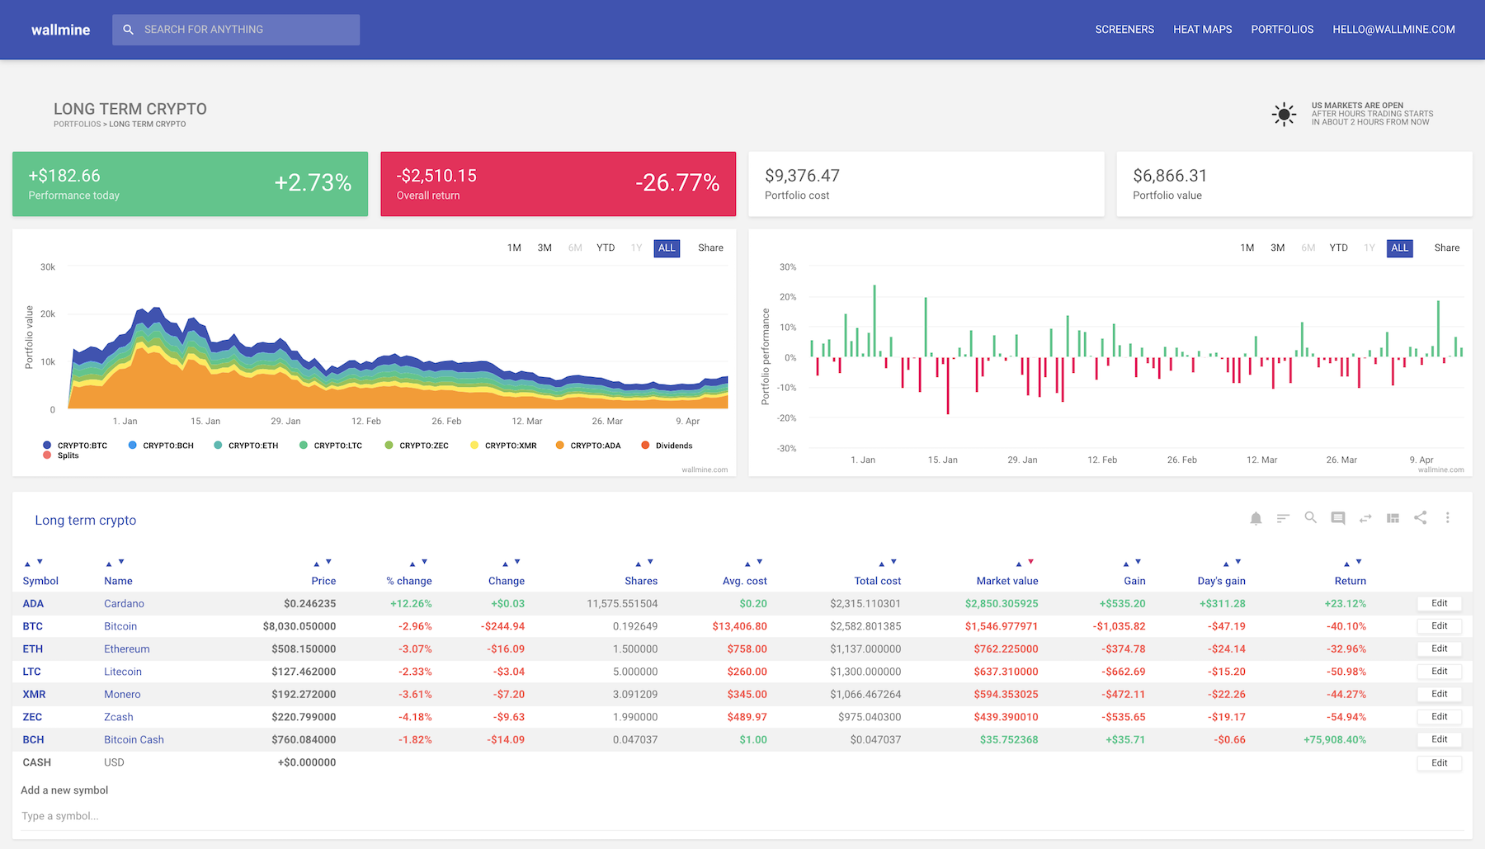
Task: Open the comments speech-bubble icon
Action: [x=1338, y=518]
